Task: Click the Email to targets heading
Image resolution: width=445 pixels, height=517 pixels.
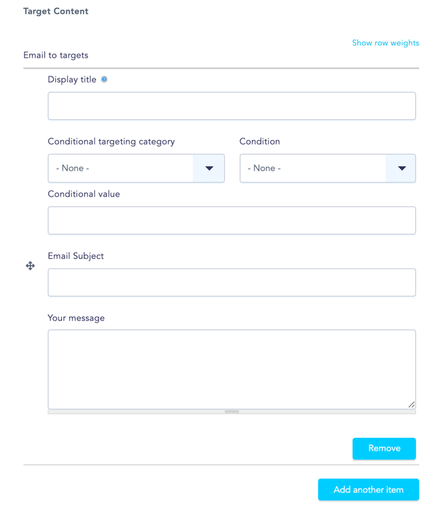Action: (56, 55)
